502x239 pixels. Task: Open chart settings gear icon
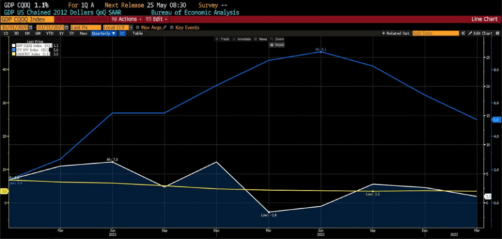coord(497,33)
